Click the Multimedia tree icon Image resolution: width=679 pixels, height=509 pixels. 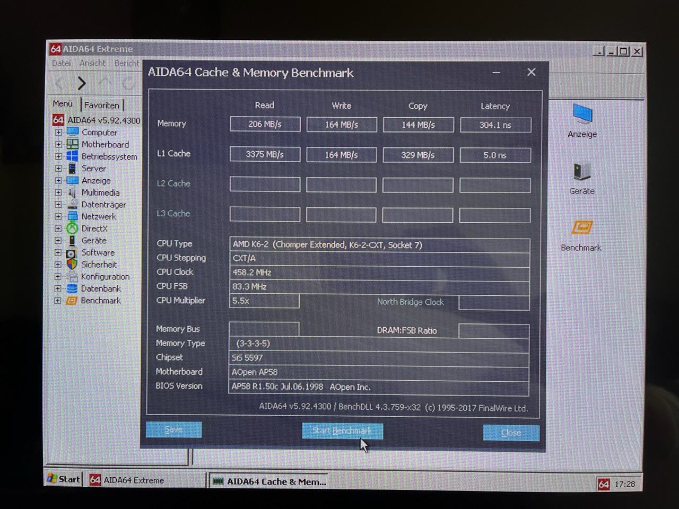[x=73, y=192]
